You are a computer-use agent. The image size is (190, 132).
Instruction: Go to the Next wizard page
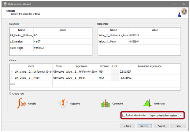coord(144,126)
